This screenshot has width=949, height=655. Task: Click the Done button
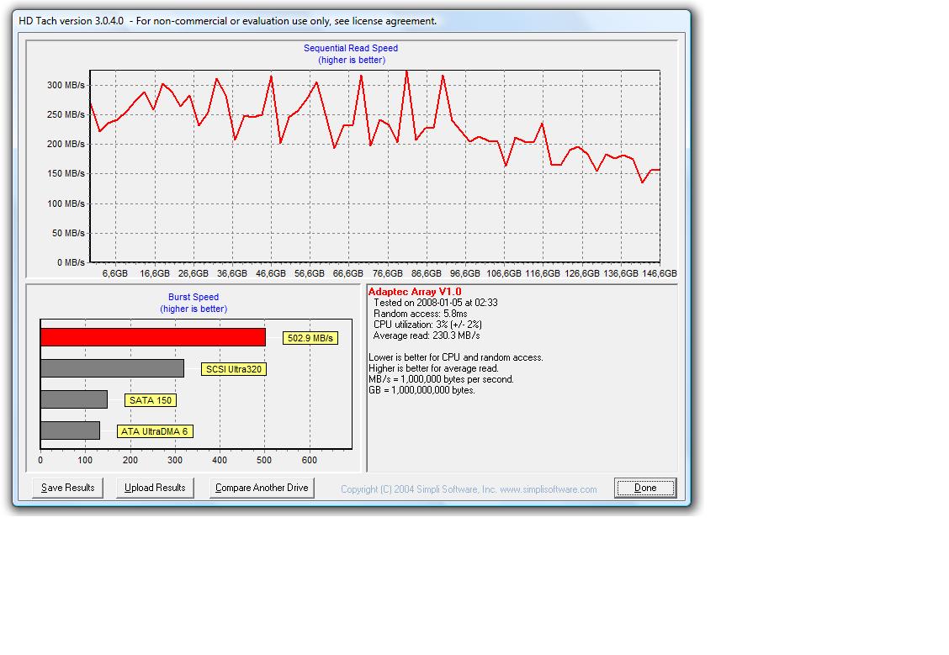pos(645,488)
